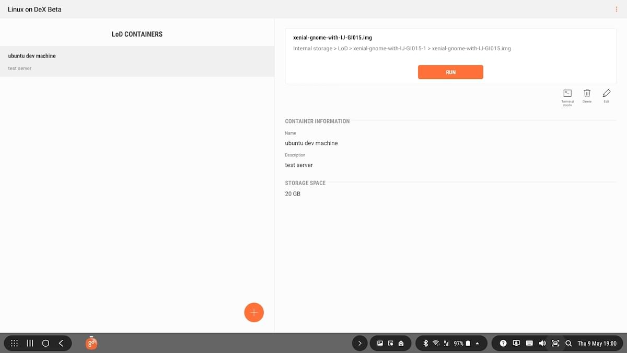
Task: Show the on-screen keyboard icon
Action: click(x=529, y=343)
